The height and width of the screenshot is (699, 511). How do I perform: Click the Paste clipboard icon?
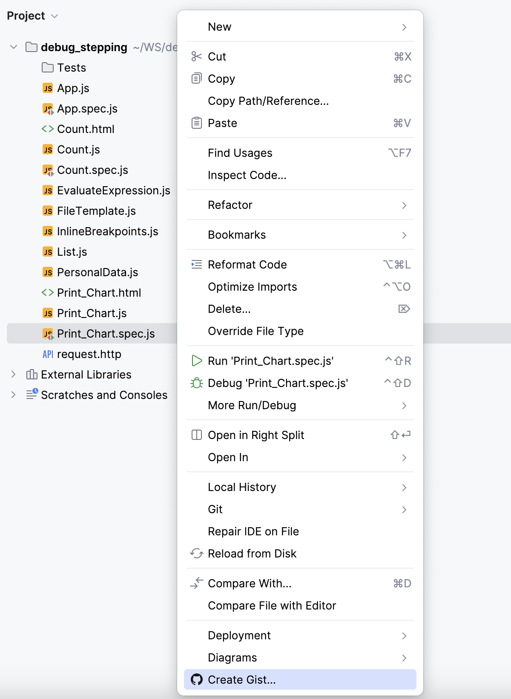(x=196, y=123)
